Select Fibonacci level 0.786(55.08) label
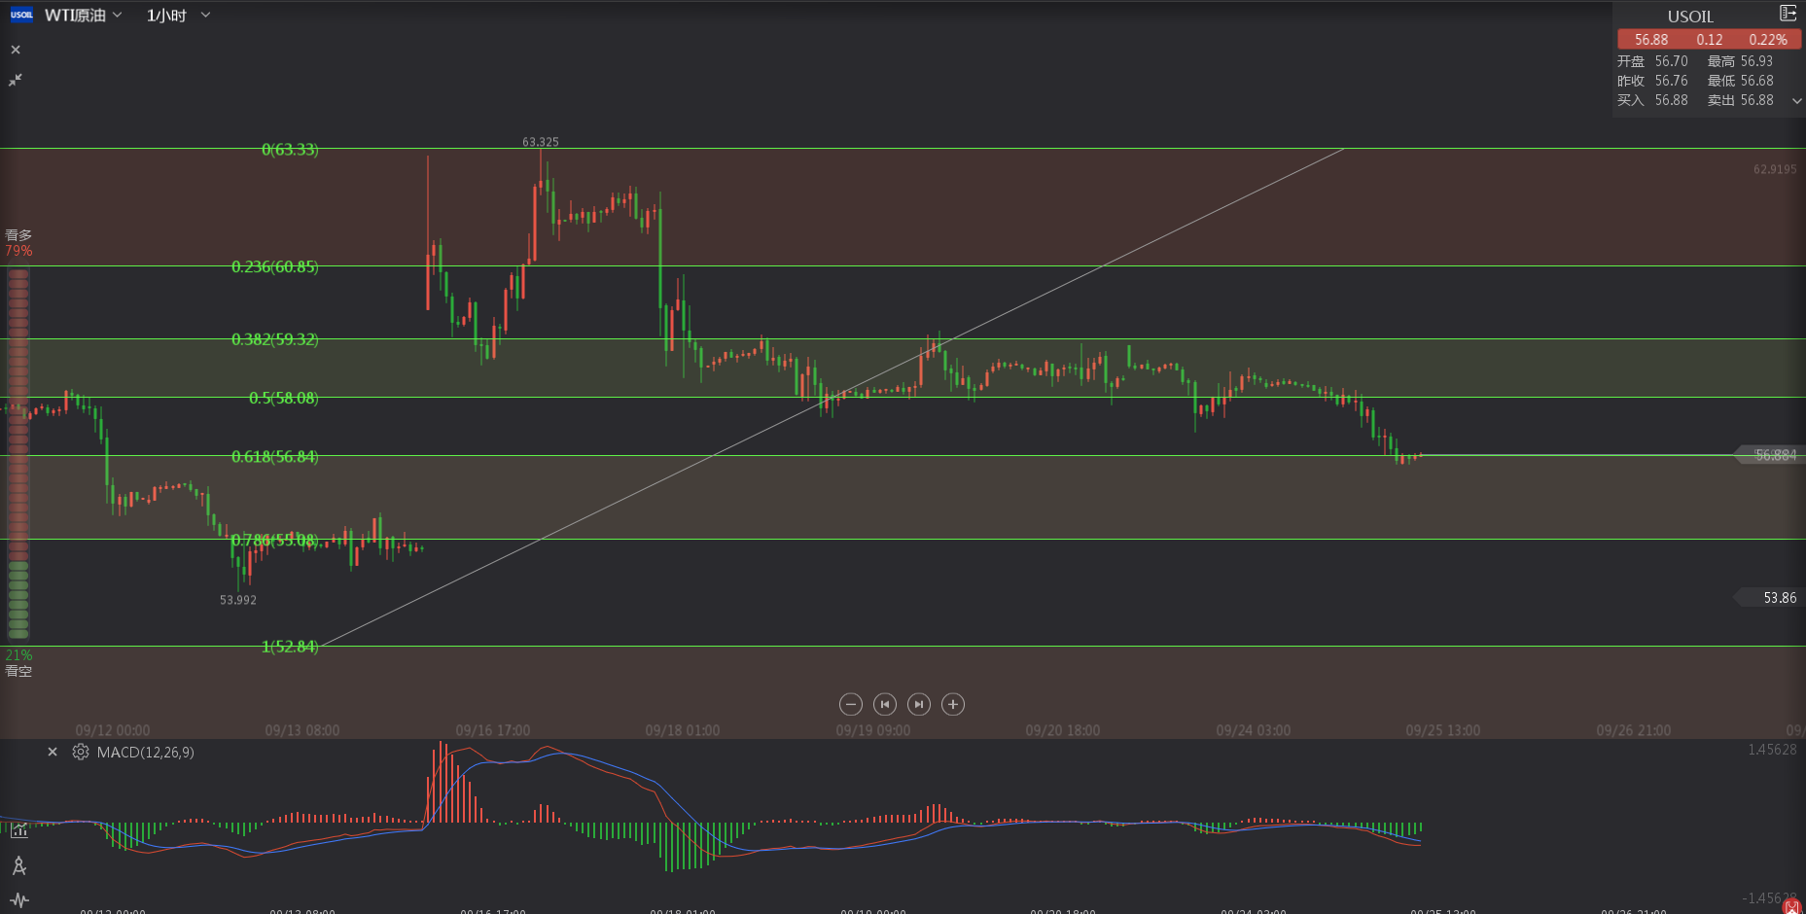Screen dimensions: 1806x914 pos(275,540)
